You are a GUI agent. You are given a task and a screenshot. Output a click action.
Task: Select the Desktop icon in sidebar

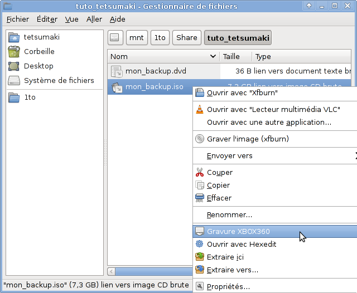(14, 66)
